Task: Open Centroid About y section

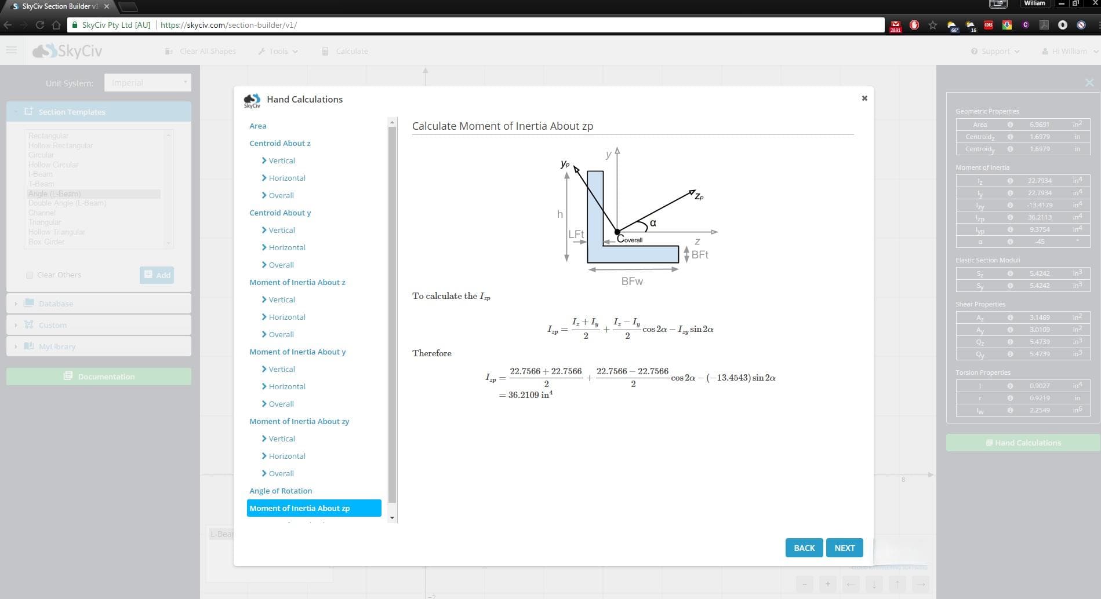Action: pos(280,213)
